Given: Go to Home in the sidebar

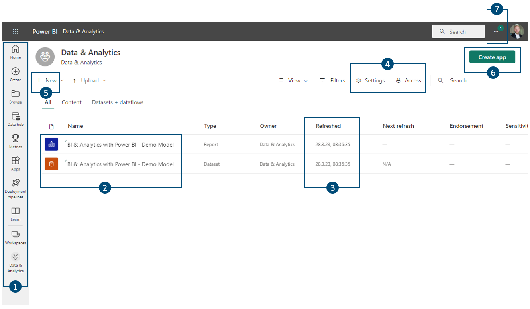Looking at the screenshot, I should pos(16,52).
